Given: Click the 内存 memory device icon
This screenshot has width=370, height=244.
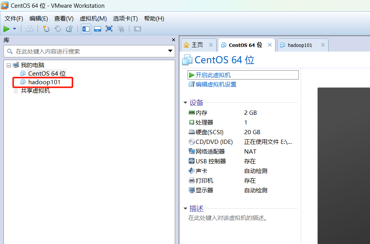Looking at the screenshot, I should tap(192, 112).
